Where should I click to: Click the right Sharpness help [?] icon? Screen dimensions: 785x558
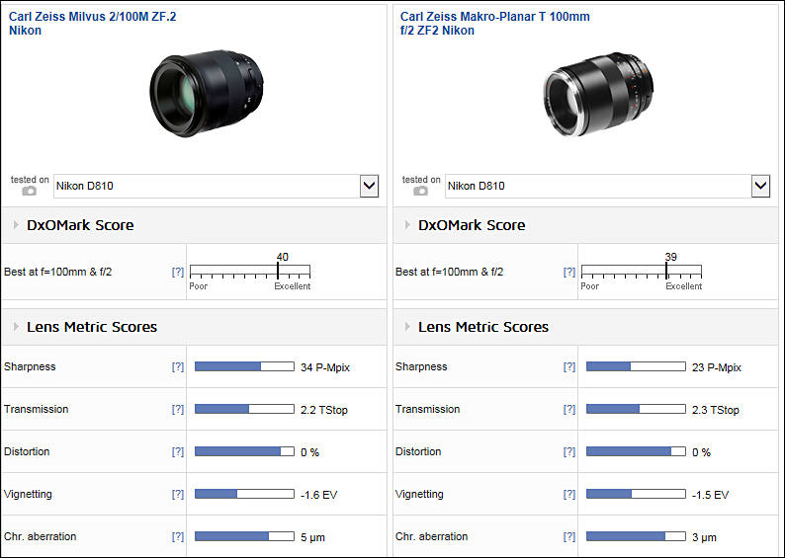tap(569, 366)
